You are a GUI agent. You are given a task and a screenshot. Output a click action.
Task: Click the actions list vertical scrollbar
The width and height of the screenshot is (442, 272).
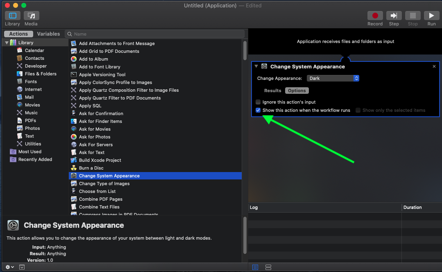245,51
